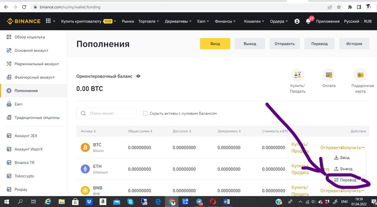This screenshot has width=377, height=207.
Task: Open the user profile icon in header
Action: coord(297,21)
